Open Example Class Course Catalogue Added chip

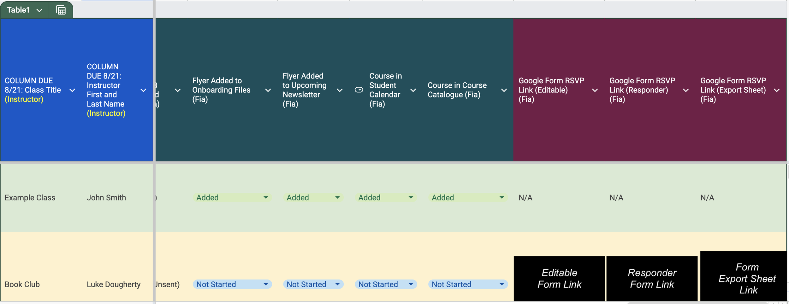coord(468,197)
